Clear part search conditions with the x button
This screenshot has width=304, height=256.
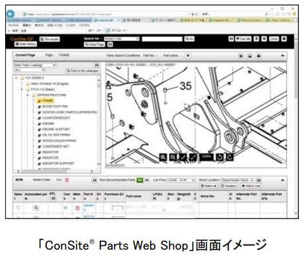point(188,56)
